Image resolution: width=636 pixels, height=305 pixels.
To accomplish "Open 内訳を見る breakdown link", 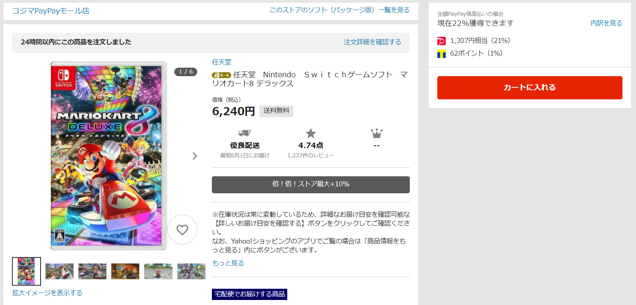I will 606,23.
